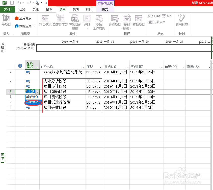Click task mode icon in row 1
This screenshot has width=213, height=190.
tap(28, 72)
